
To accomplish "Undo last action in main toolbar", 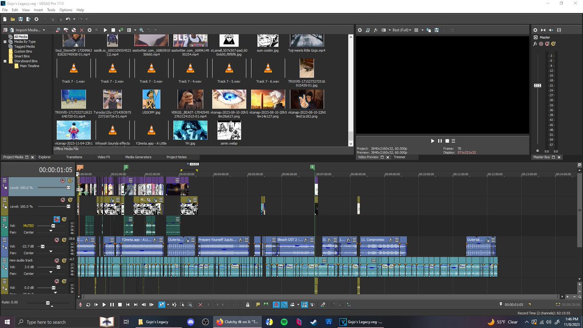I will pyautogui.click(x=68, y=19).
